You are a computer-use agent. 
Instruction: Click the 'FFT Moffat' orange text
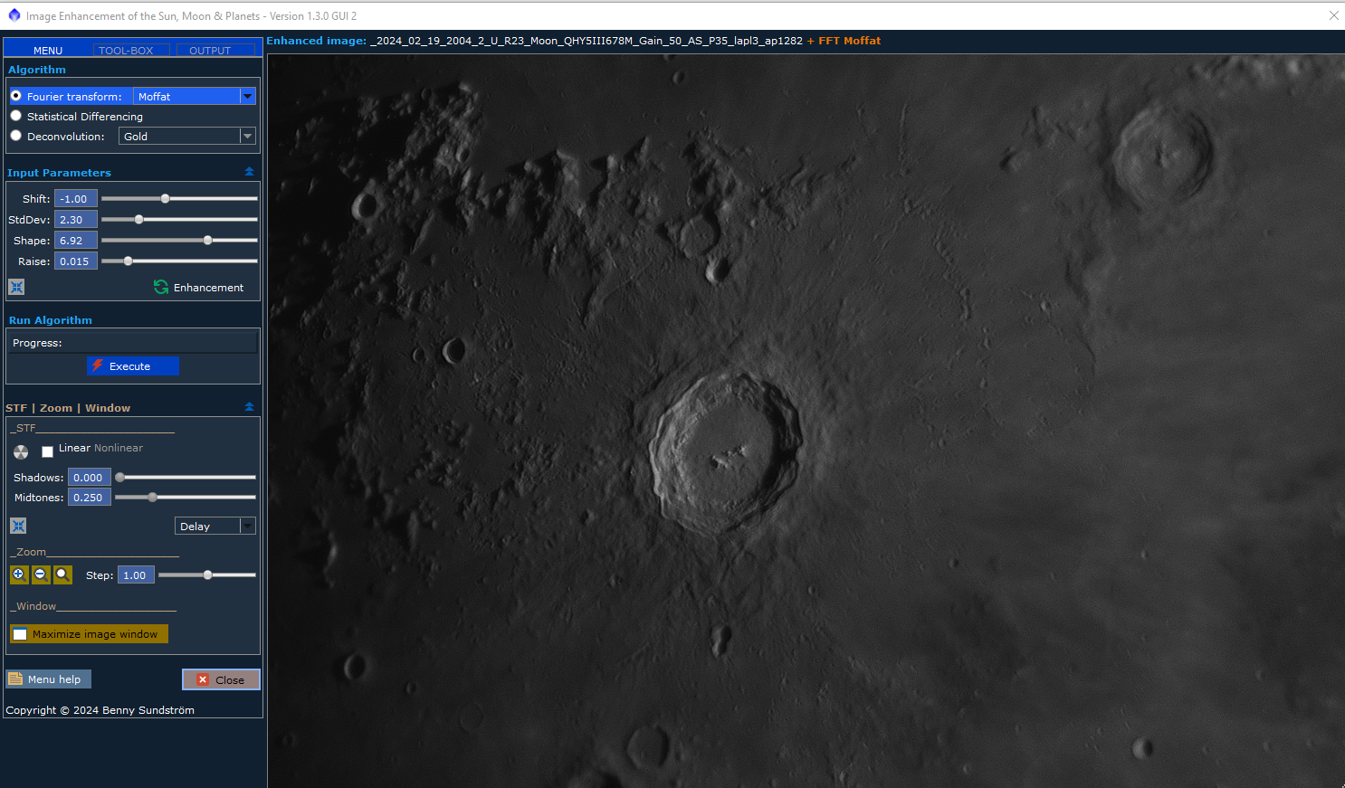tap(849, 41)
